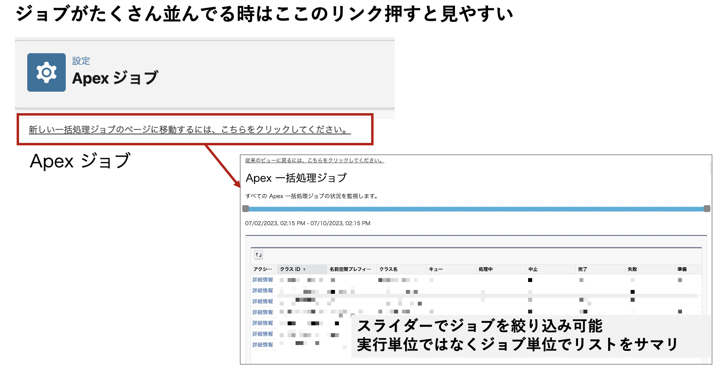Open the 新しい一括処理ジョブのページ link

pyautogui.click(x=190, y=129)
